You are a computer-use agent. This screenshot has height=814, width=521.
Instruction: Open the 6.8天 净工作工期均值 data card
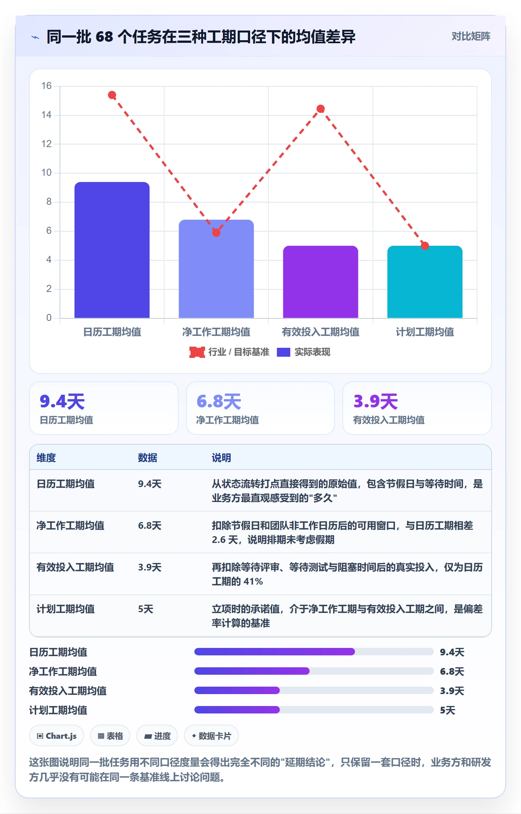pyautogui.click(x=260, y=408)
